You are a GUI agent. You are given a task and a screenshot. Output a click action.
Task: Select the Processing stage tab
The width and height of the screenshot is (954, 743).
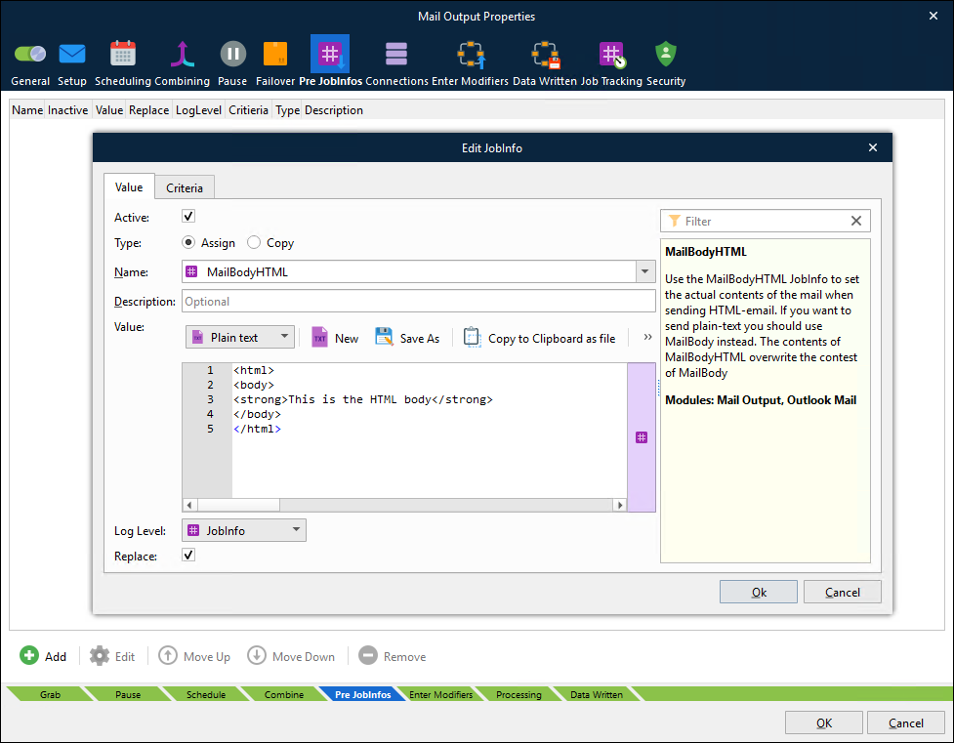pos(518,694)
